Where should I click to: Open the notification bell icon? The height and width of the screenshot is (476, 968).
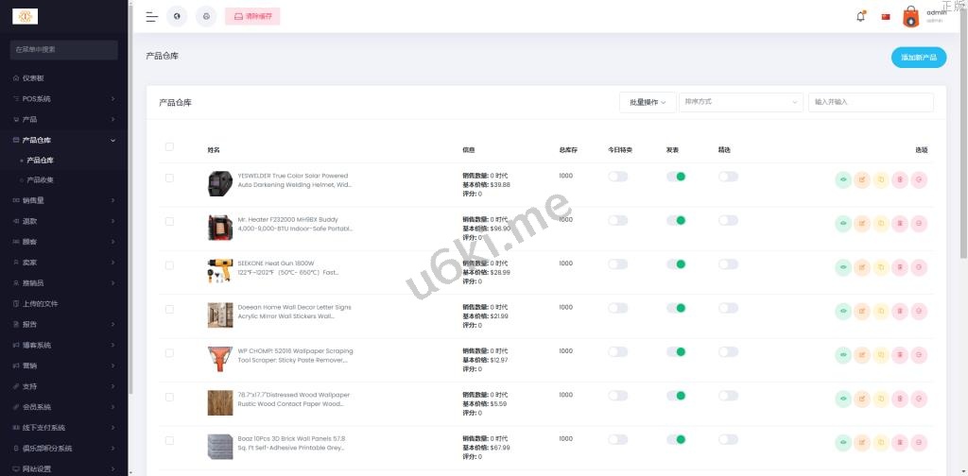point(860,17)
